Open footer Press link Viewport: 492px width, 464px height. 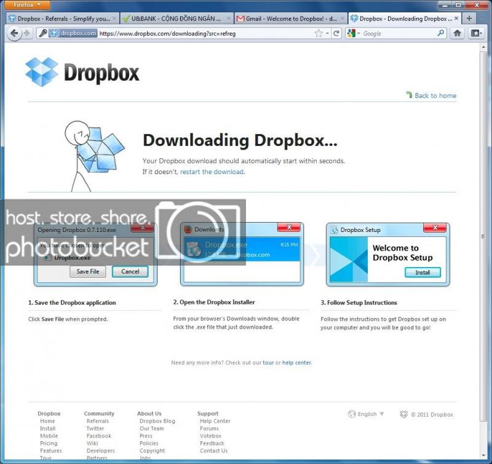coord(146,436)
